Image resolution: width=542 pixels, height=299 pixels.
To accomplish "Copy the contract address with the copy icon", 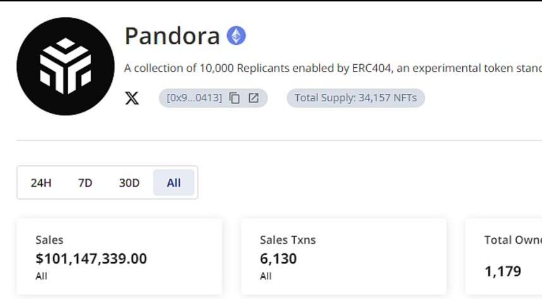I will click(235, 98).
